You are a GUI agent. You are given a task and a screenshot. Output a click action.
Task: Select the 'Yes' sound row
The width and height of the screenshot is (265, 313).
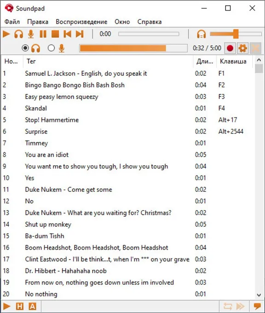(128, 178)
